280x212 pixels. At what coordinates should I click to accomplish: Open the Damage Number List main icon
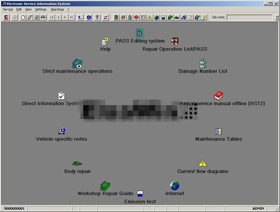(x=202, y=63)
